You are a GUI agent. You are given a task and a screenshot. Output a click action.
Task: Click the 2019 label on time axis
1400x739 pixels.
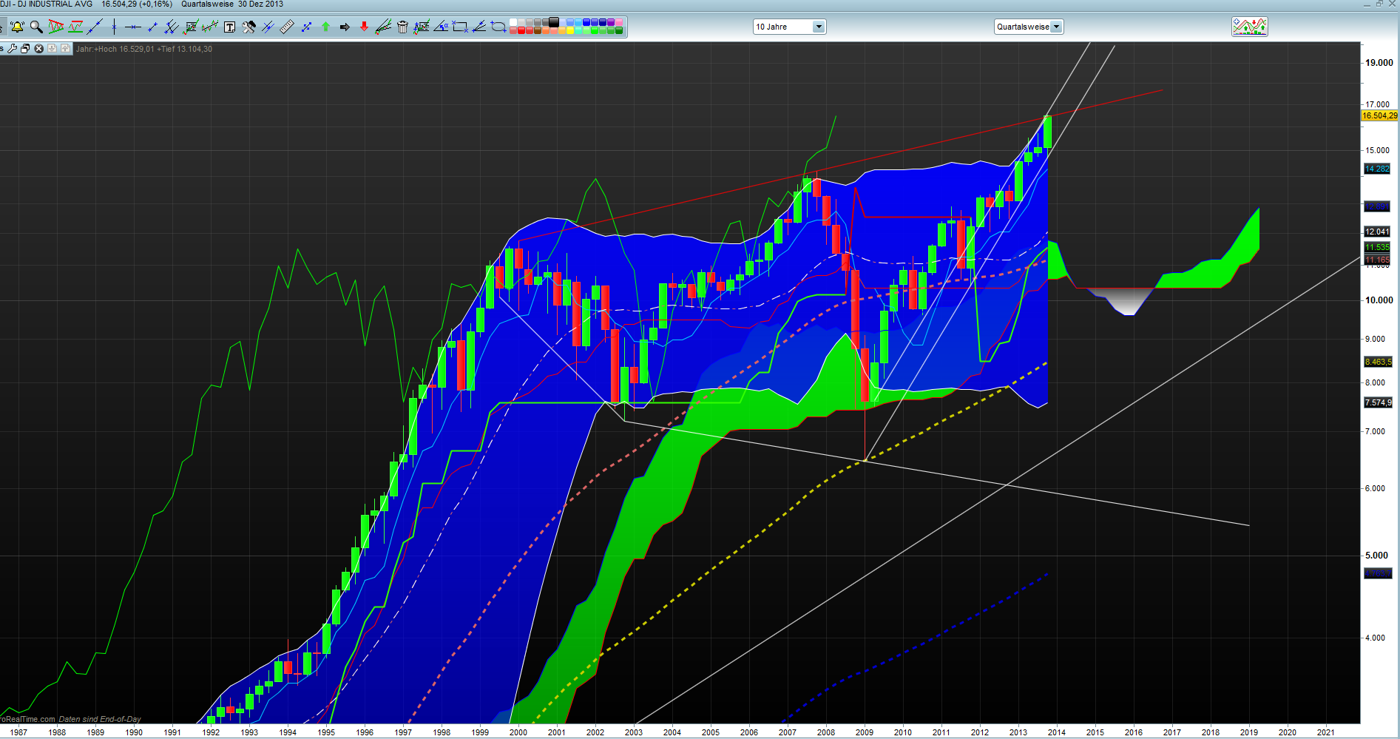coord(1249,732)
